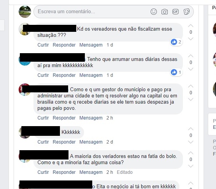Click Mensagem under the 'Como e q um gestor' comment
This screenshot has height=189, width=216.
[91, 118]
